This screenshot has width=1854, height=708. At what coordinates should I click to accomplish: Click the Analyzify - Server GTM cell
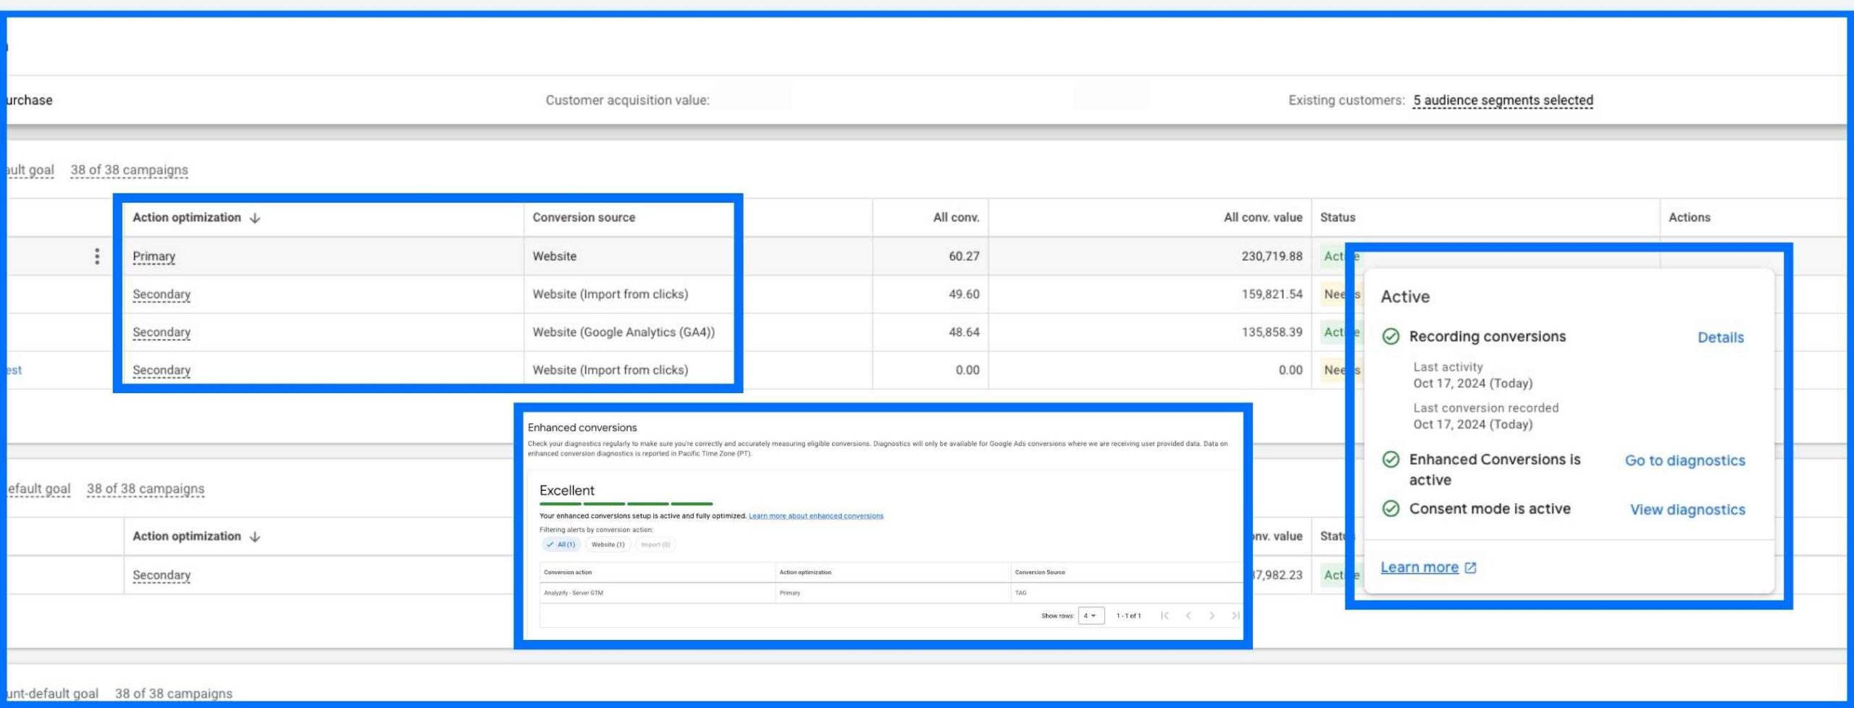click(573, 593)
